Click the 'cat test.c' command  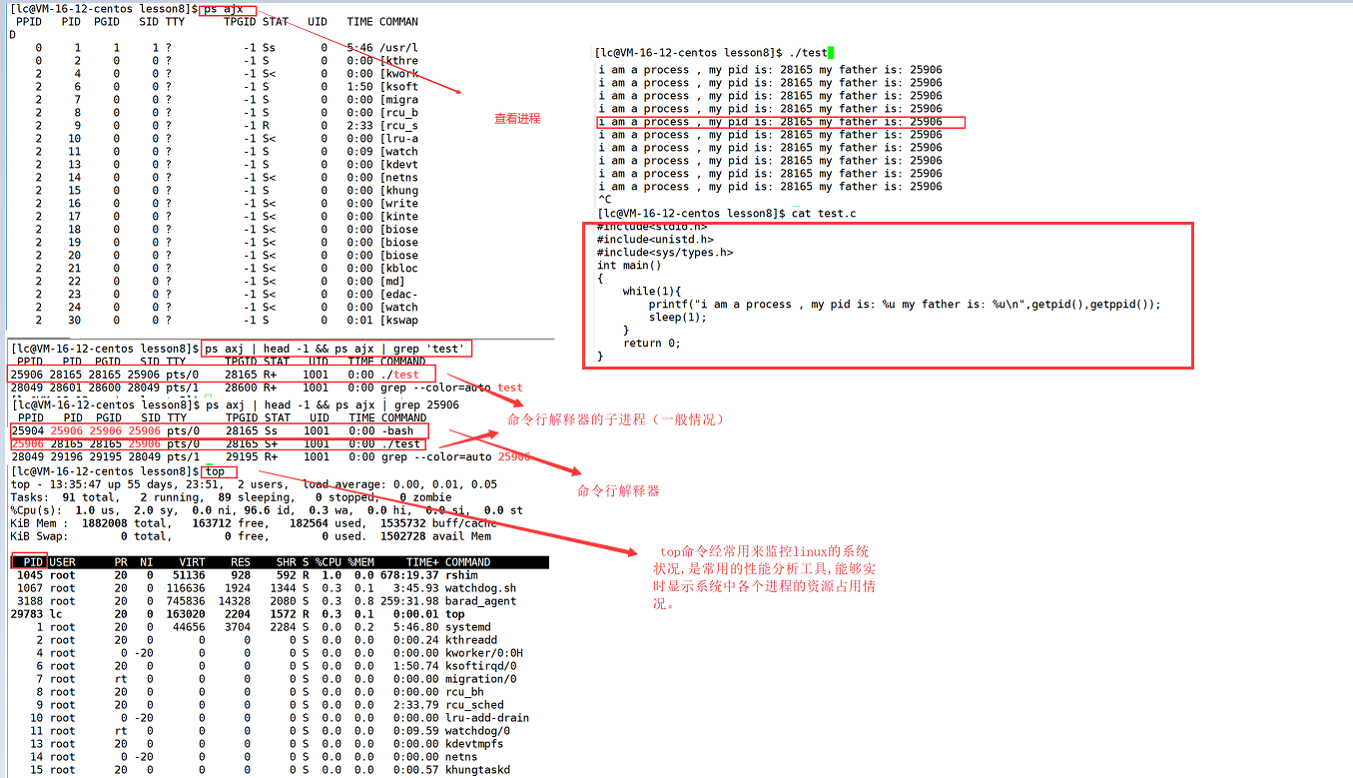coord(824,214)
